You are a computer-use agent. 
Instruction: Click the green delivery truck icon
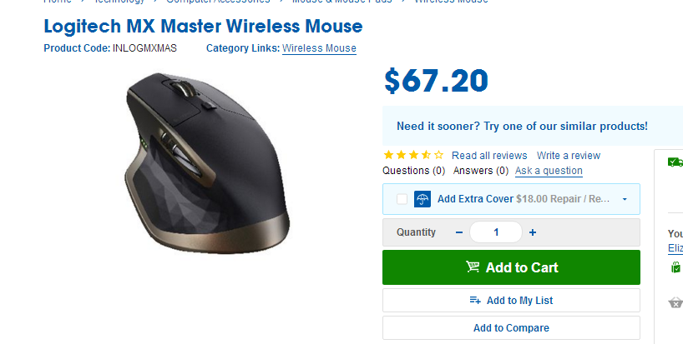(x=675, y=162)
